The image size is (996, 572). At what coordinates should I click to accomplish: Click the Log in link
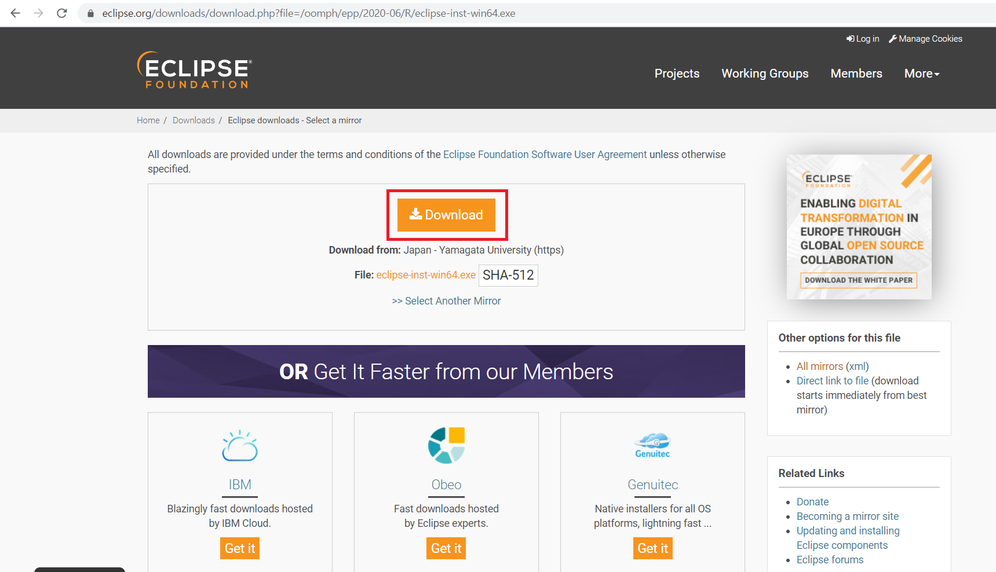863,39
